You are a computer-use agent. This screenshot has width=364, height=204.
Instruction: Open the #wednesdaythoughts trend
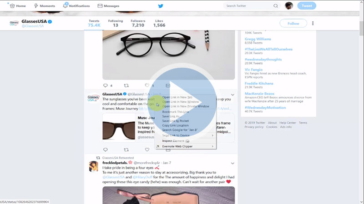263,59
